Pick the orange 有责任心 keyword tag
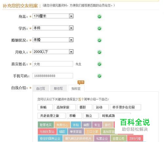Image resolution: width=164 pixels, height=142 pixels. [x=62, y=125]
